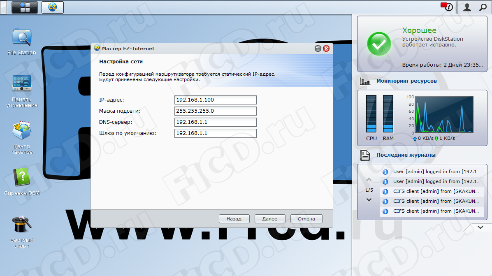Viewport: 492px width, 276px height.
Task: Launch Быстрый старт wizard icon
Action: (x=22, y=232)
